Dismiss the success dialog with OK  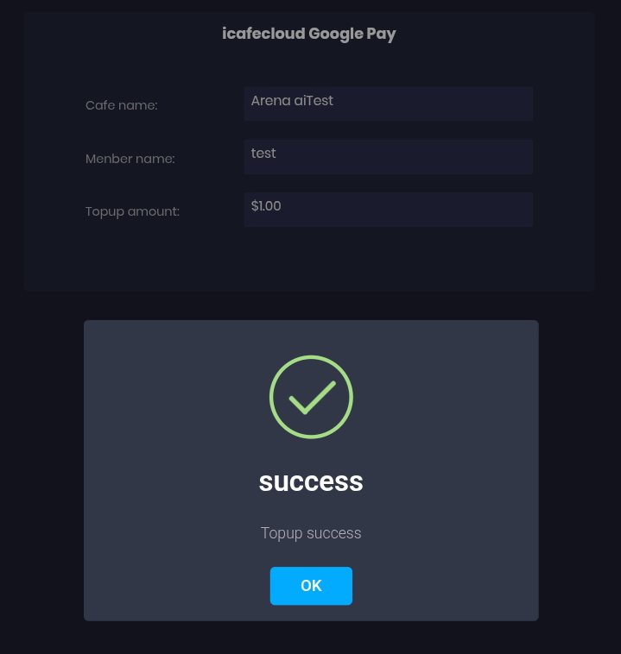point(311,586)
